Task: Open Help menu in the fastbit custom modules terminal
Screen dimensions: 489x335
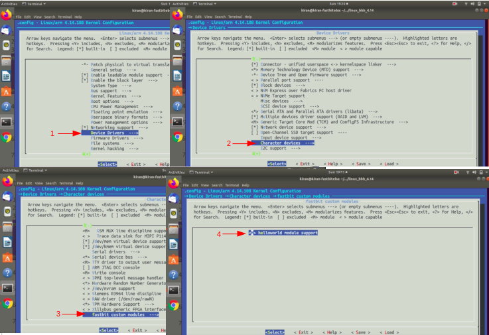Action: [x=245, y=185]
